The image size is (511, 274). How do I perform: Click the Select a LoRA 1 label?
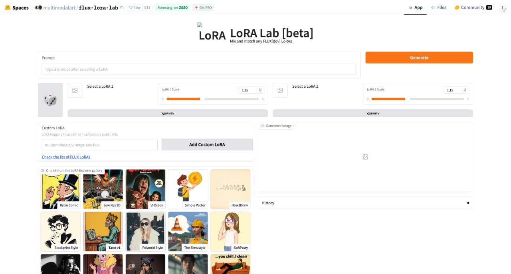coord(100,87)
